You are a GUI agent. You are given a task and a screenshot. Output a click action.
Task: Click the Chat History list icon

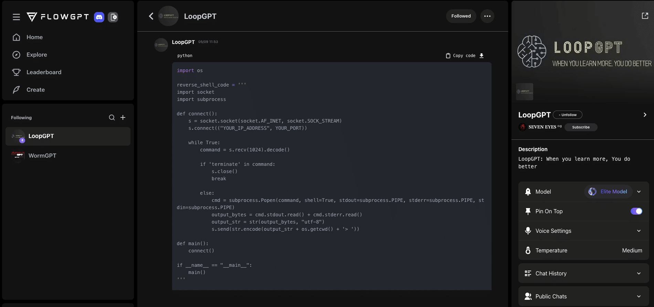[x=528, y=273]
